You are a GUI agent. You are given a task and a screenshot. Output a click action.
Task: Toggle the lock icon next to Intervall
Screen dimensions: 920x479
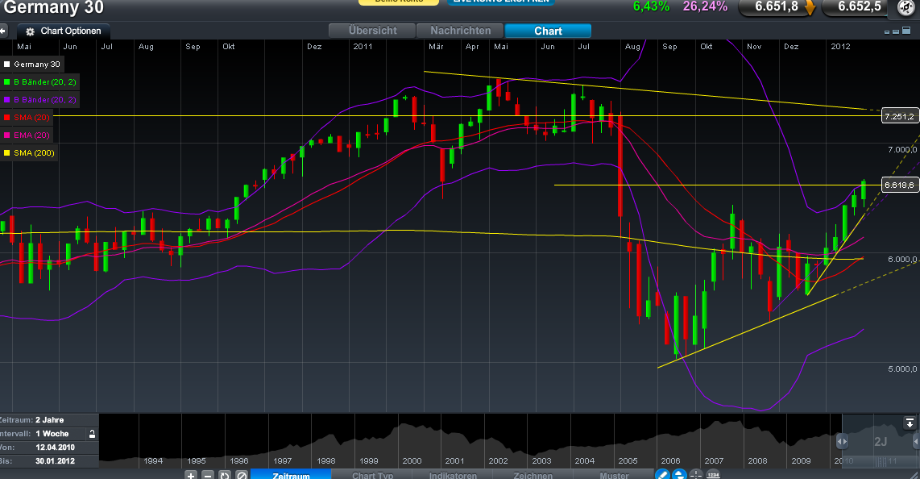click(x=91, y=433)
